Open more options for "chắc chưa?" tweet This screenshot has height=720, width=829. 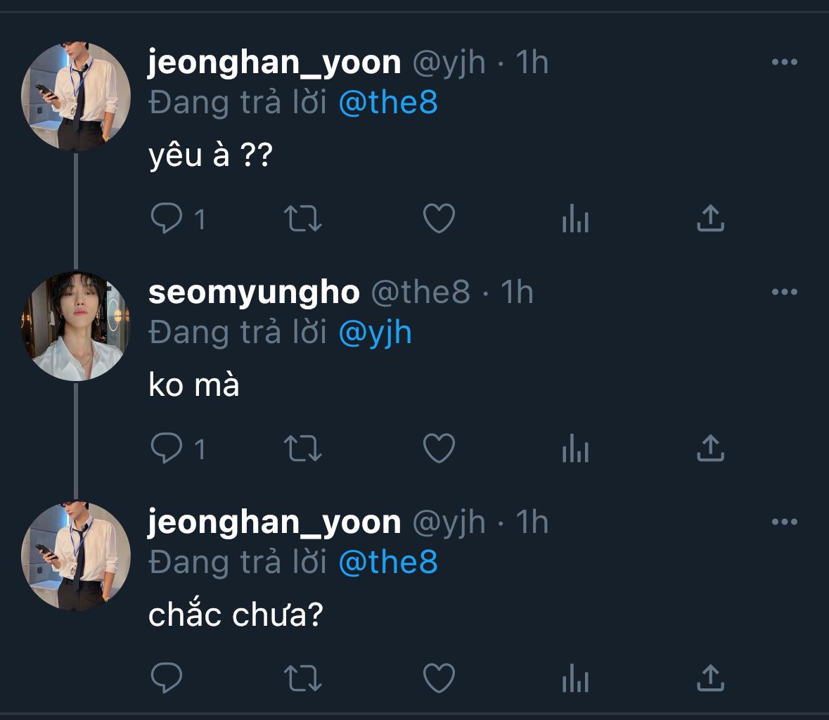(784, 522)
